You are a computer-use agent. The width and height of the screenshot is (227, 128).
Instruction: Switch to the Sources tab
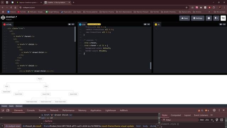(x=42, y=111)
